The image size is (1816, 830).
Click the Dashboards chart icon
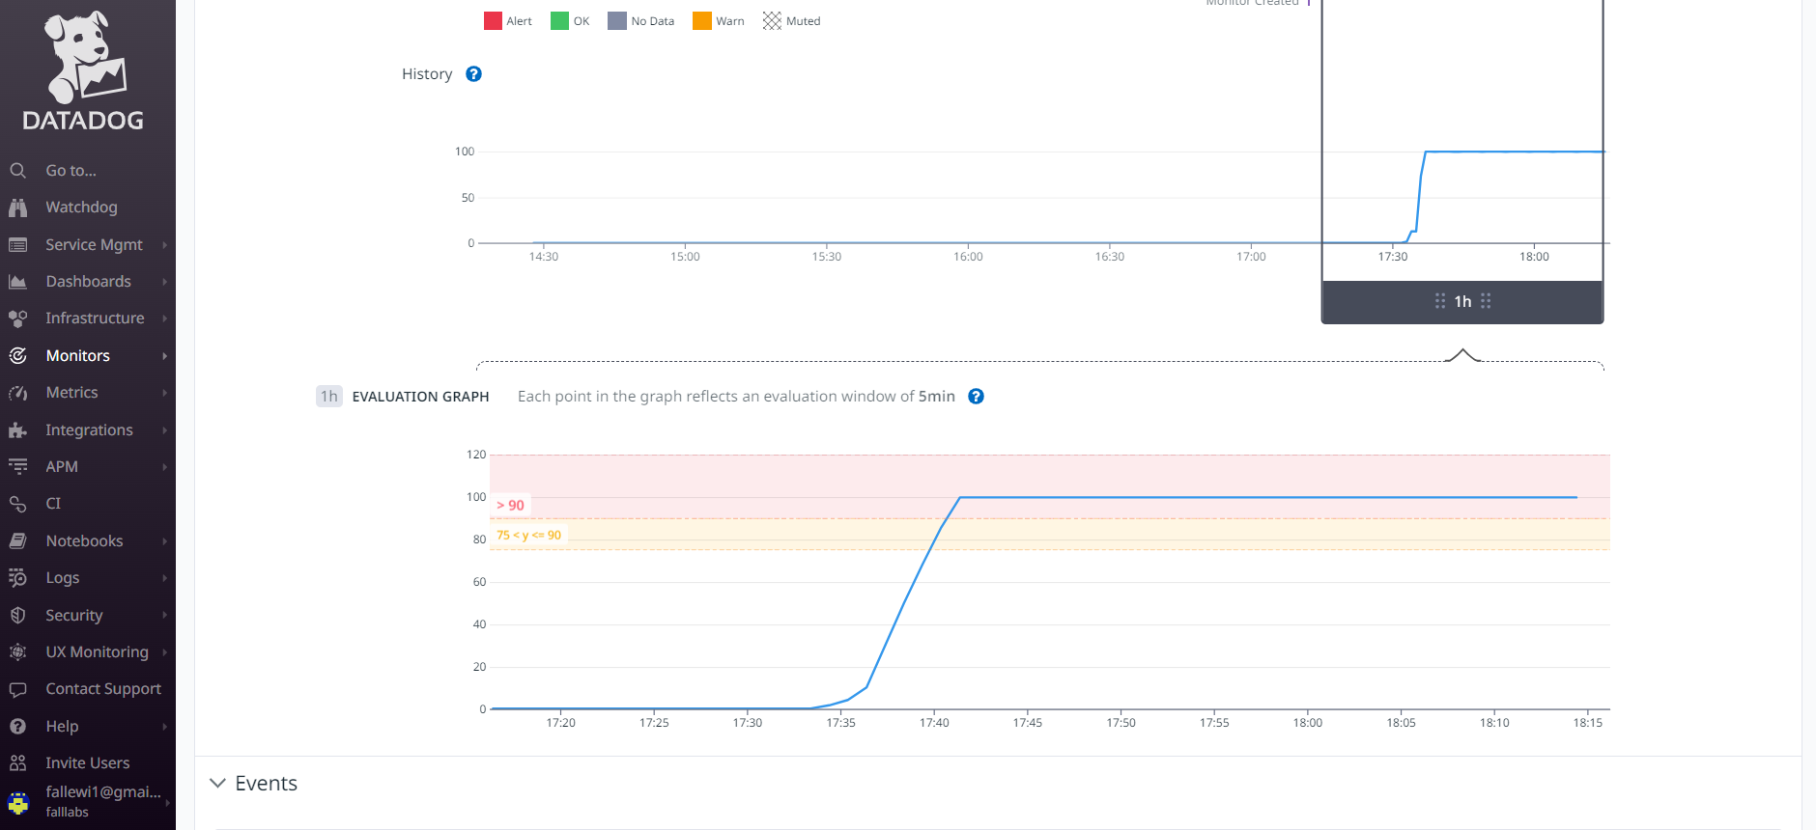coord(17,282)
